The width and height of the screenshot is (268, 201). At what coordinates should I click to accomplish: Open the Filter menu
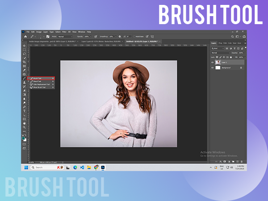tap(64, 32)
